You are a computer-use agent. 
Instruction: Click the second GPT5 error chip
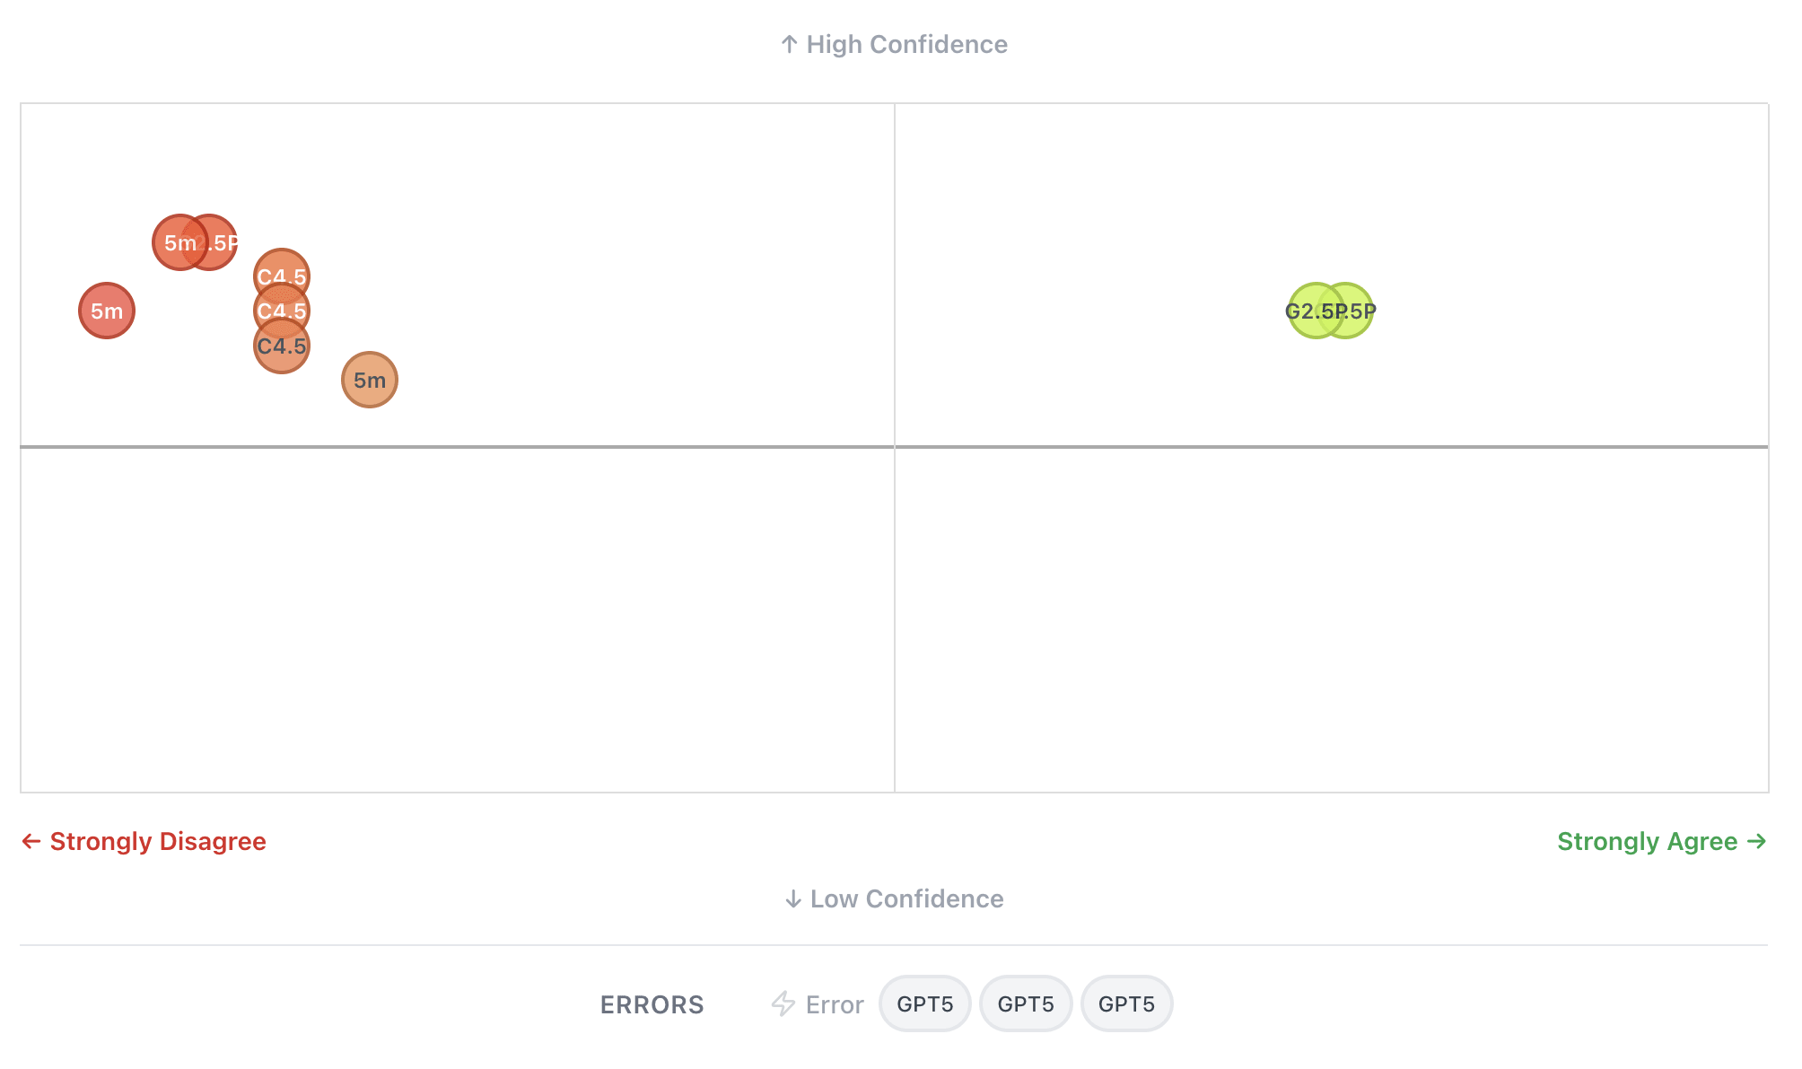pyautogui.click(x=1026, y=1003)
